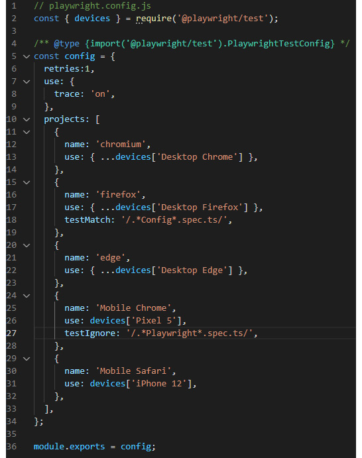Image resolution: width=362 pixels, height=458 pixels.
Task: Place cursor on testIgnore property
Action: pyautogui.click(x=90, y=333)
